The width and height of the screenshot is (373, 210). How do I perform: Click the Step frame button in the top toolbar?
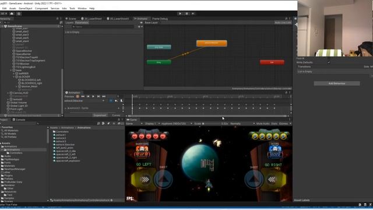193,13
